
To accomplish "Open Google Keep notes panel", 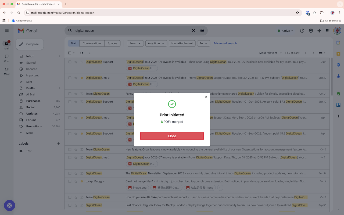I will click(338, 53).
